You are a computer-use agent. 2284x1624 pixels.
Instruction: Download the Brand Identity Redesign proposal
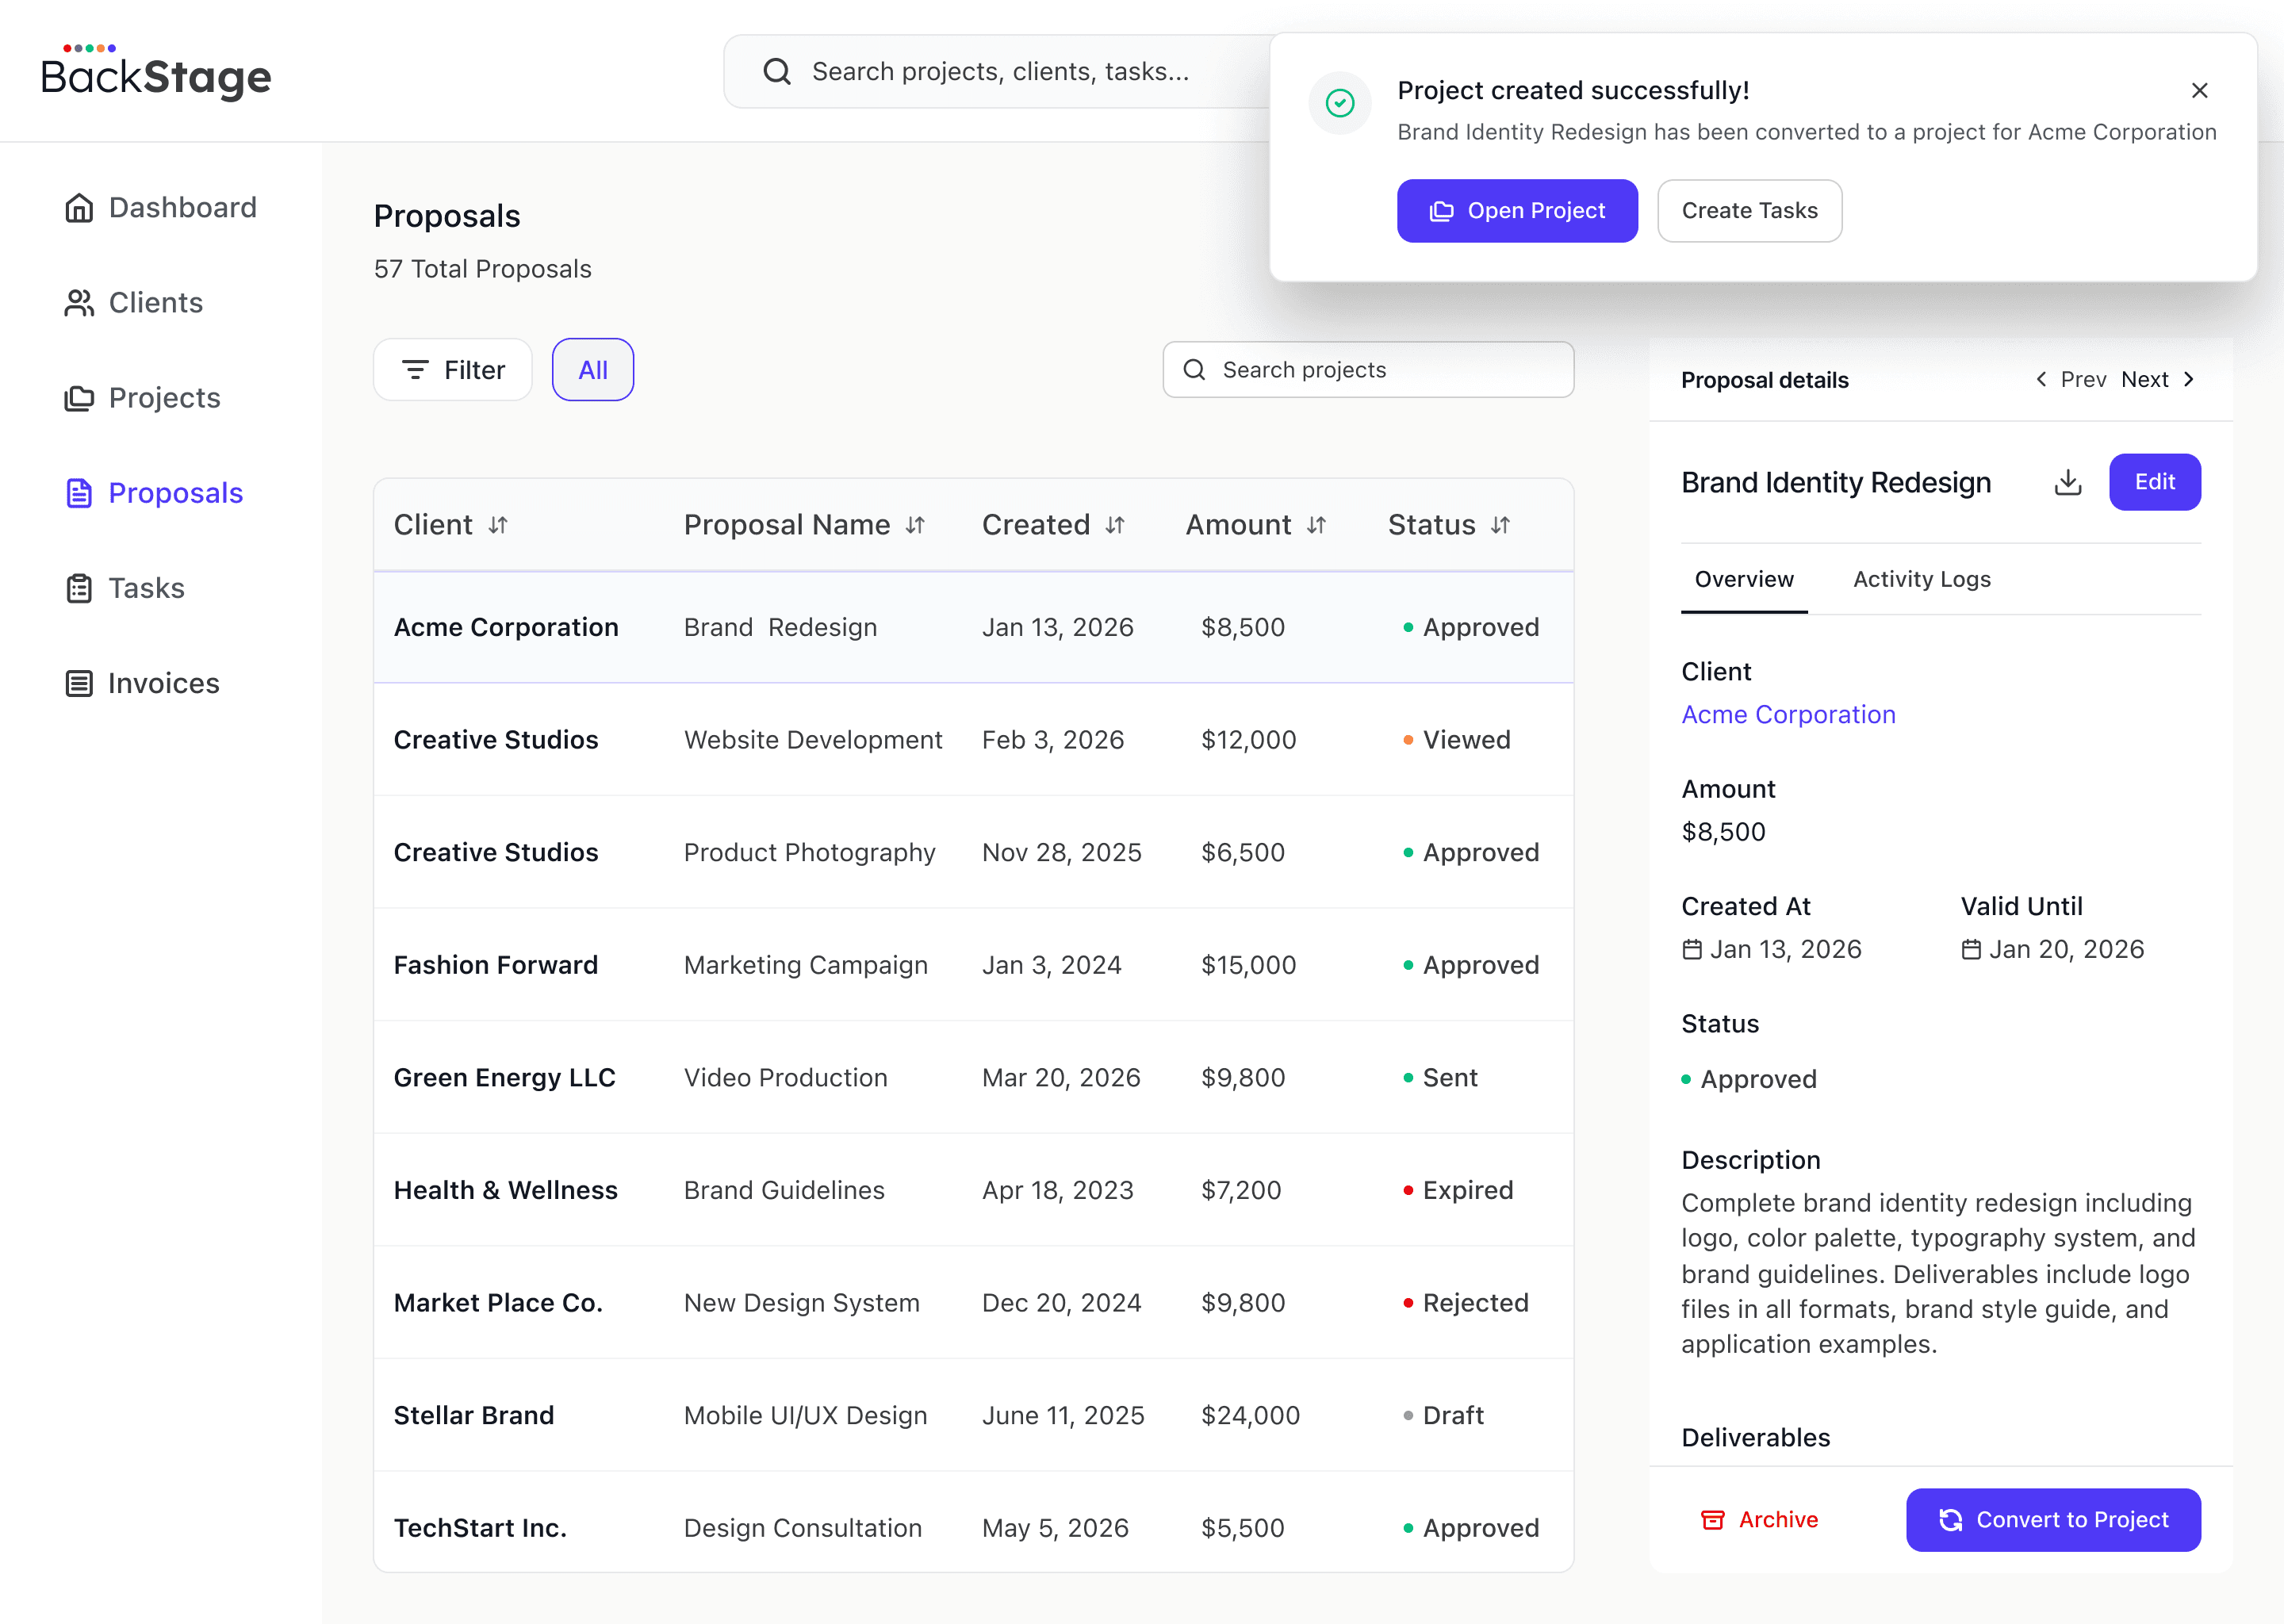coord(2067,483)
